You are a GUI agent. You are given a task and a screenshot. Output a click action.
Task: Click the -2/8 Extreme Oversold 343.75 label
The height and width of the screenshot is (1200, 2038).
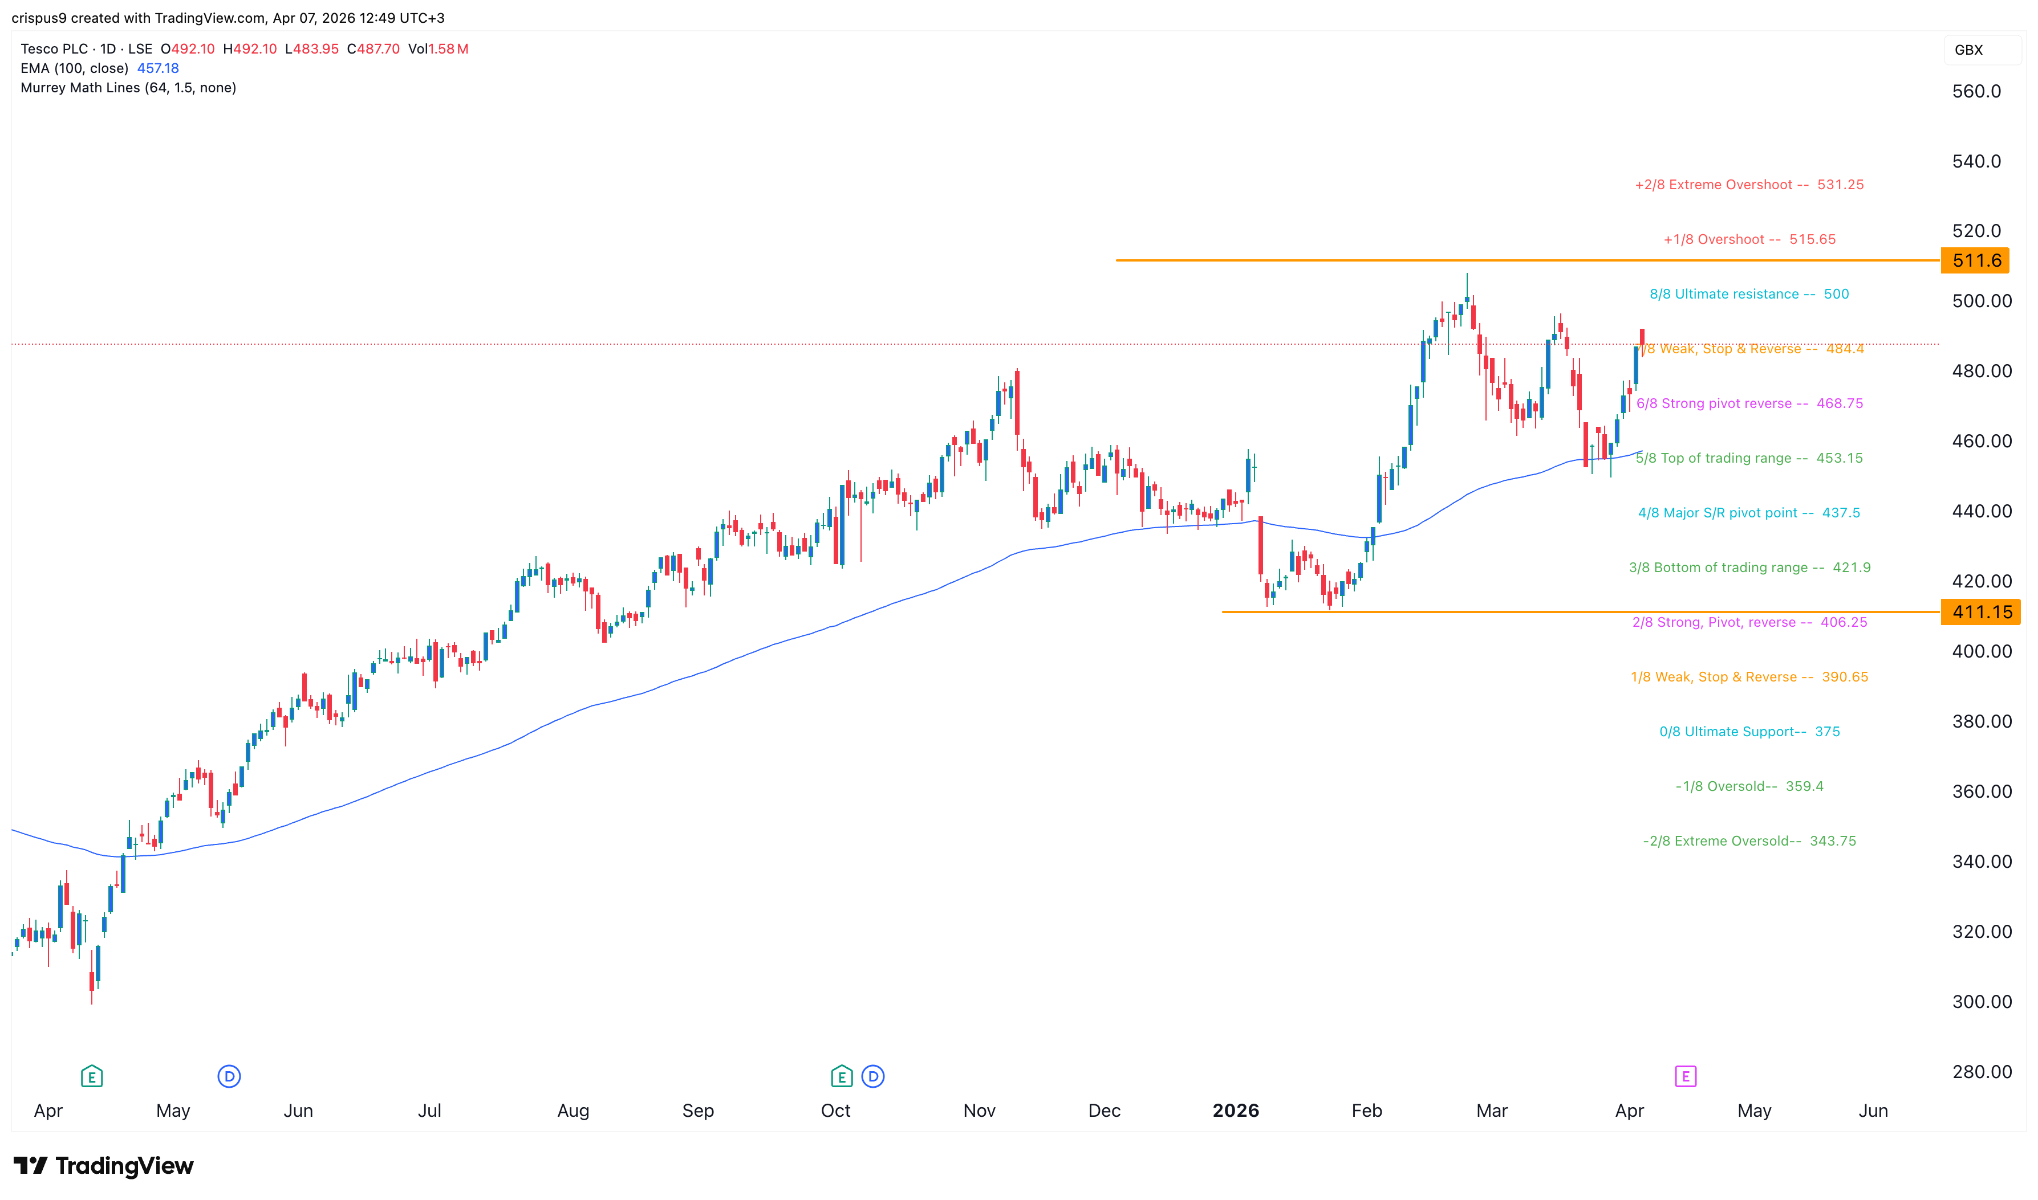[1748, 841]
